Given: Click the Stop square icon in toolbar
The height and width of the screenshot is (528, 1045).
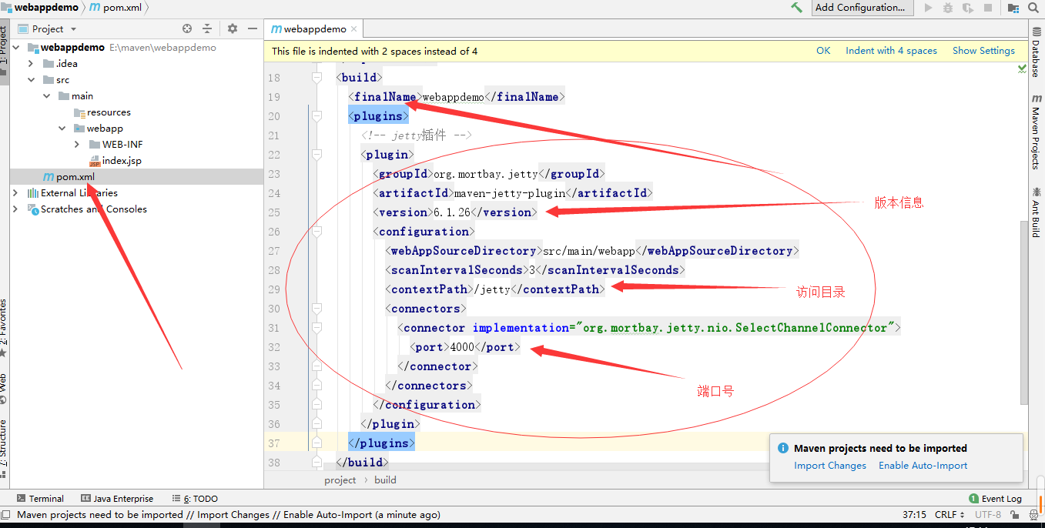Looking at the screenshot, I should (x=988, y=8).
